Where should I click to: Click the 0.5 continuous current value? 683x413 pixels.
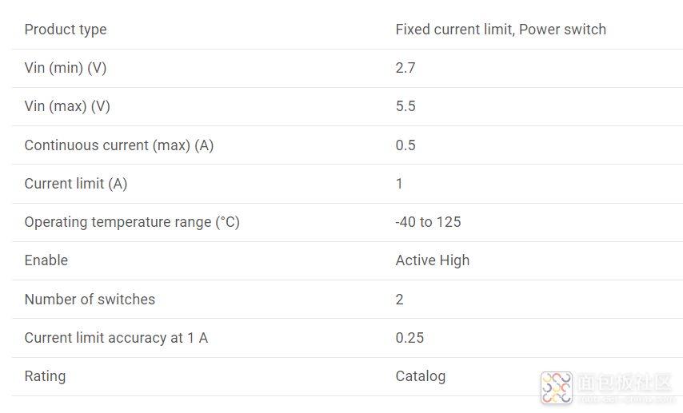click(405, 145)
